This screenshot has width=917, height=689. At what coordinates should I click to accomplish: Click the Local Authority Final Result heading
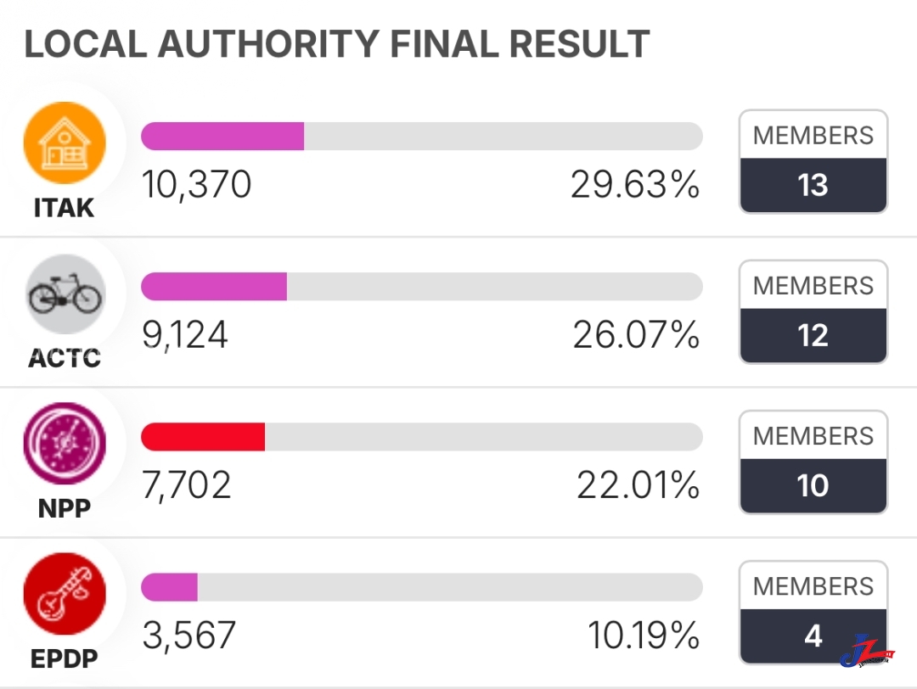coord(337,44)
